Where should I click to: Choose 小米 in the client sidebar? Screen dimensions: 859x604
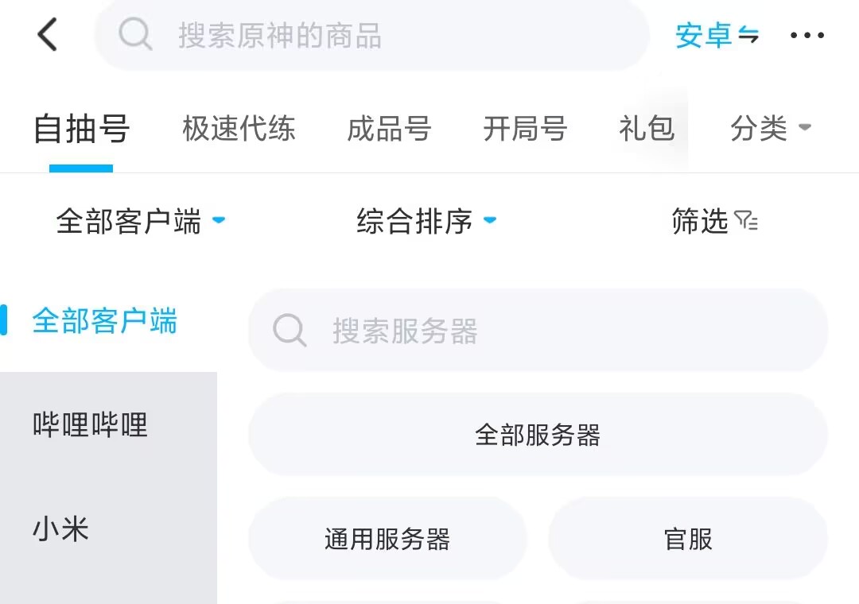[60, 528]
